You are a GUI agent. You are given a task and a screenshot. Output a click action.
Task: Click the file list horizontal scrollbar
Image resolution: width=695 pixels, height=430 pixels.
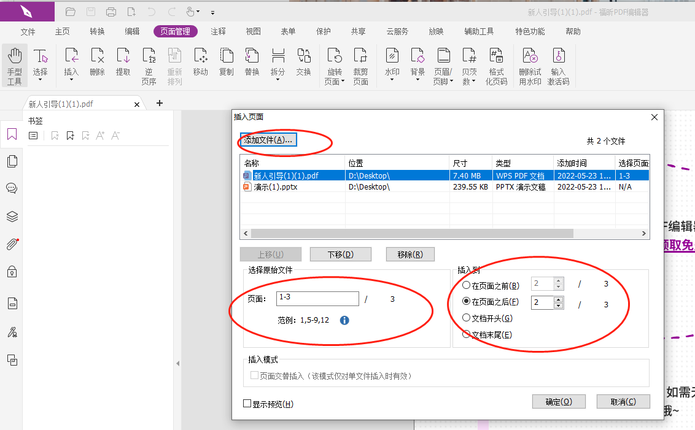click(412, 233)
